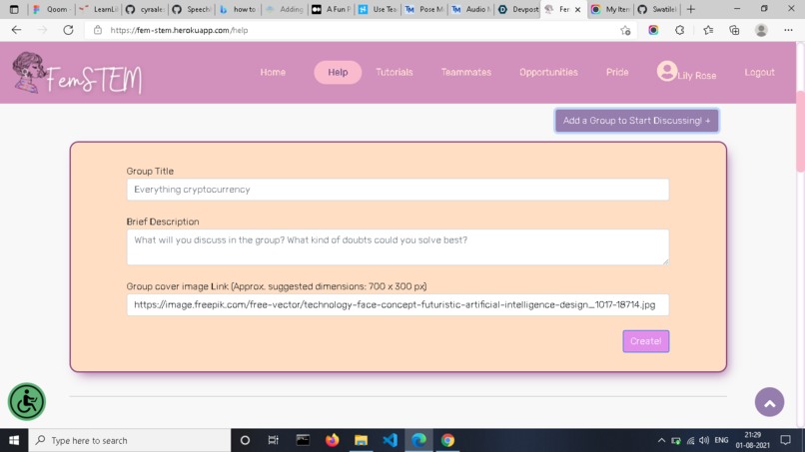Open the volume control in tray
The image size is (805, 452).
pyautogui.click(x=704, y=440)
